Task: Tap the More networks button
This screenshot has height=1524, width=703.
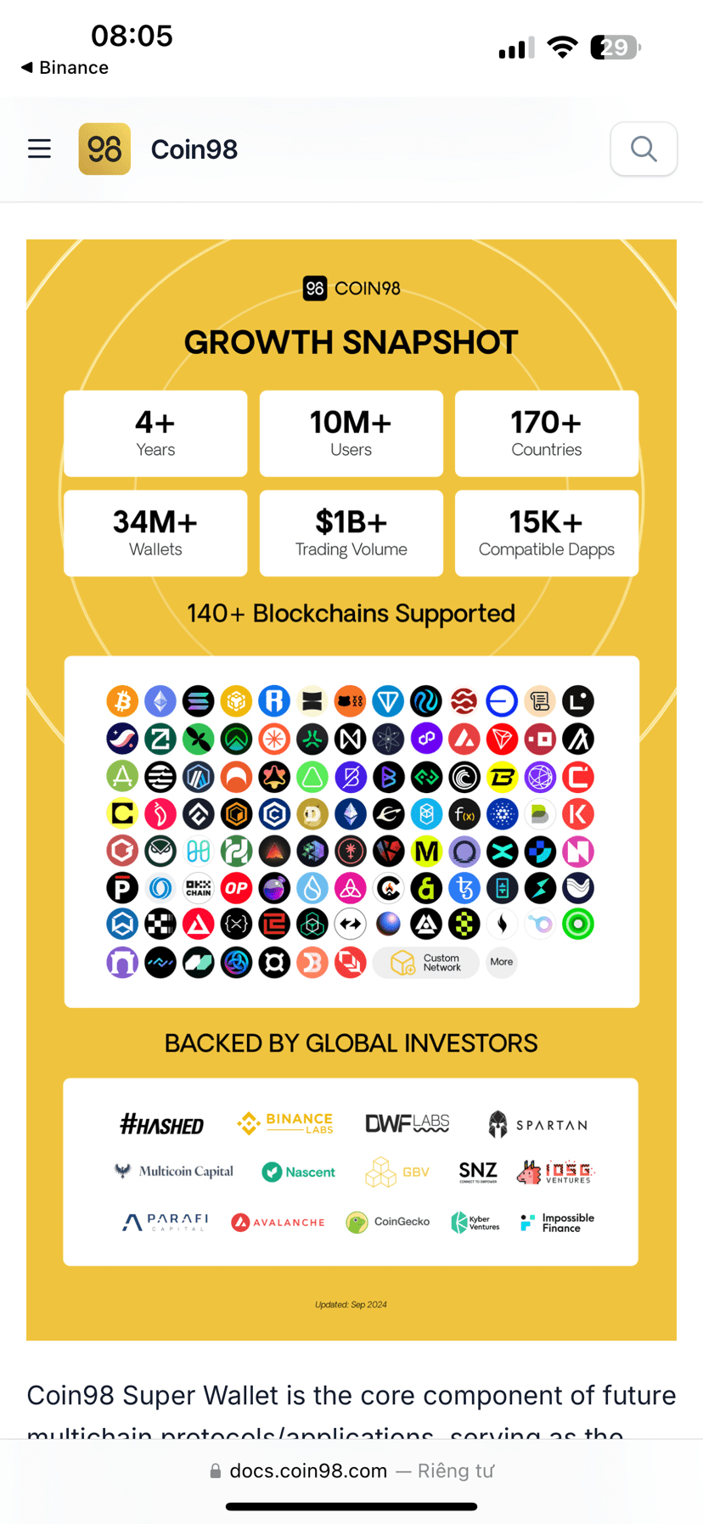Action: point(502,962)
